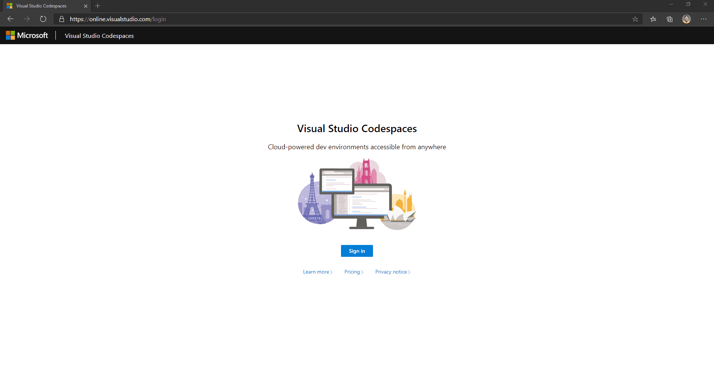The image size is (714, 386).
Task: Go back using the browser back arrow
Action: [10, 19]
